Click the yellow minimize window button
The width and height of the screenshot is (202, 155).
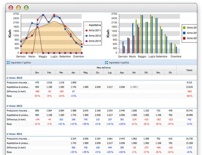coord(19,8)
